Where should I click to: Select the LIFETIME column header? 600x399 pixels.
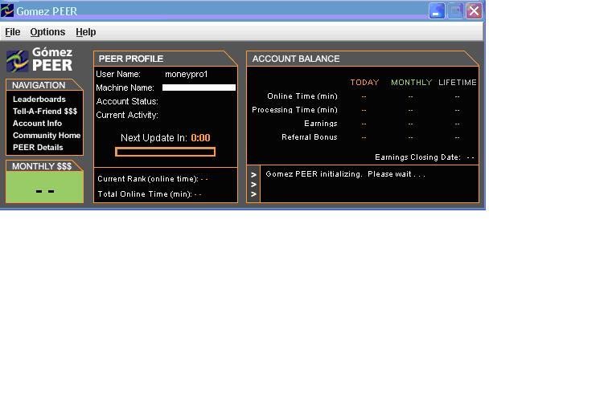point(458,83)
